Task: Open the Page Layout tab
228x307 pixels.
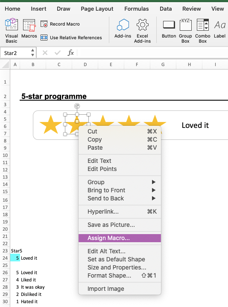Action: coord(97,9)
